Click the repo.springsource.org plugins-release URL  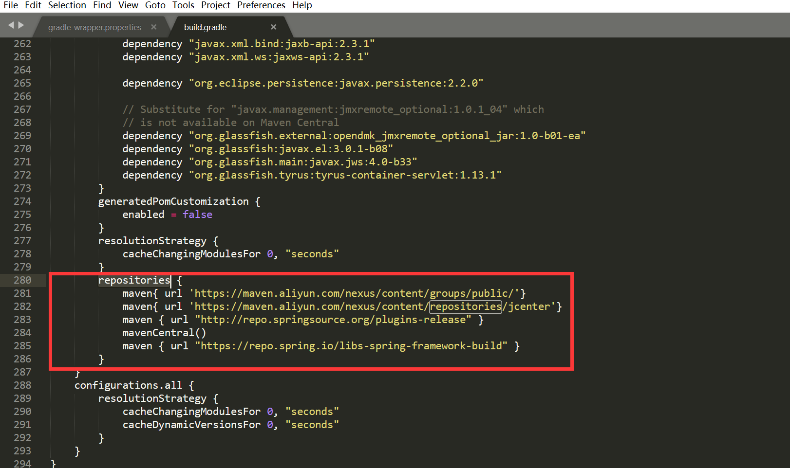(x=333, y=320)
